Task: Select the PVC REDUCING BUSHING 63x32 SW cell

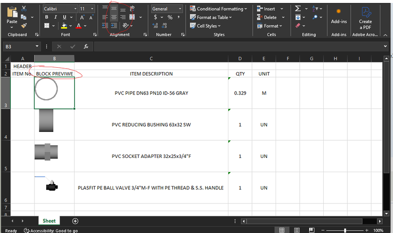Action: (x=151, y=125)
